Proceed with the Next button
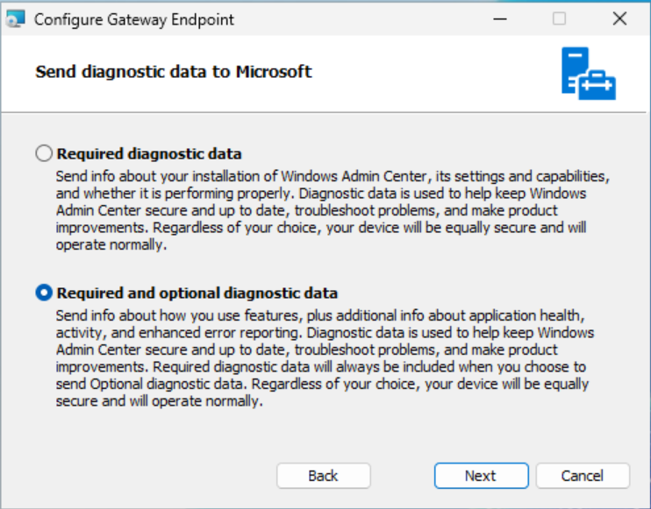This screenshot has height=509, width=651. 481,476
